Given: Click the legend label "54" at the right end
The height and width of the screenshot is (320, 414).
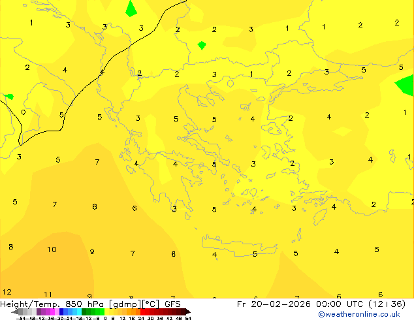Looking at the screenshot, I should tap(188, 318).
